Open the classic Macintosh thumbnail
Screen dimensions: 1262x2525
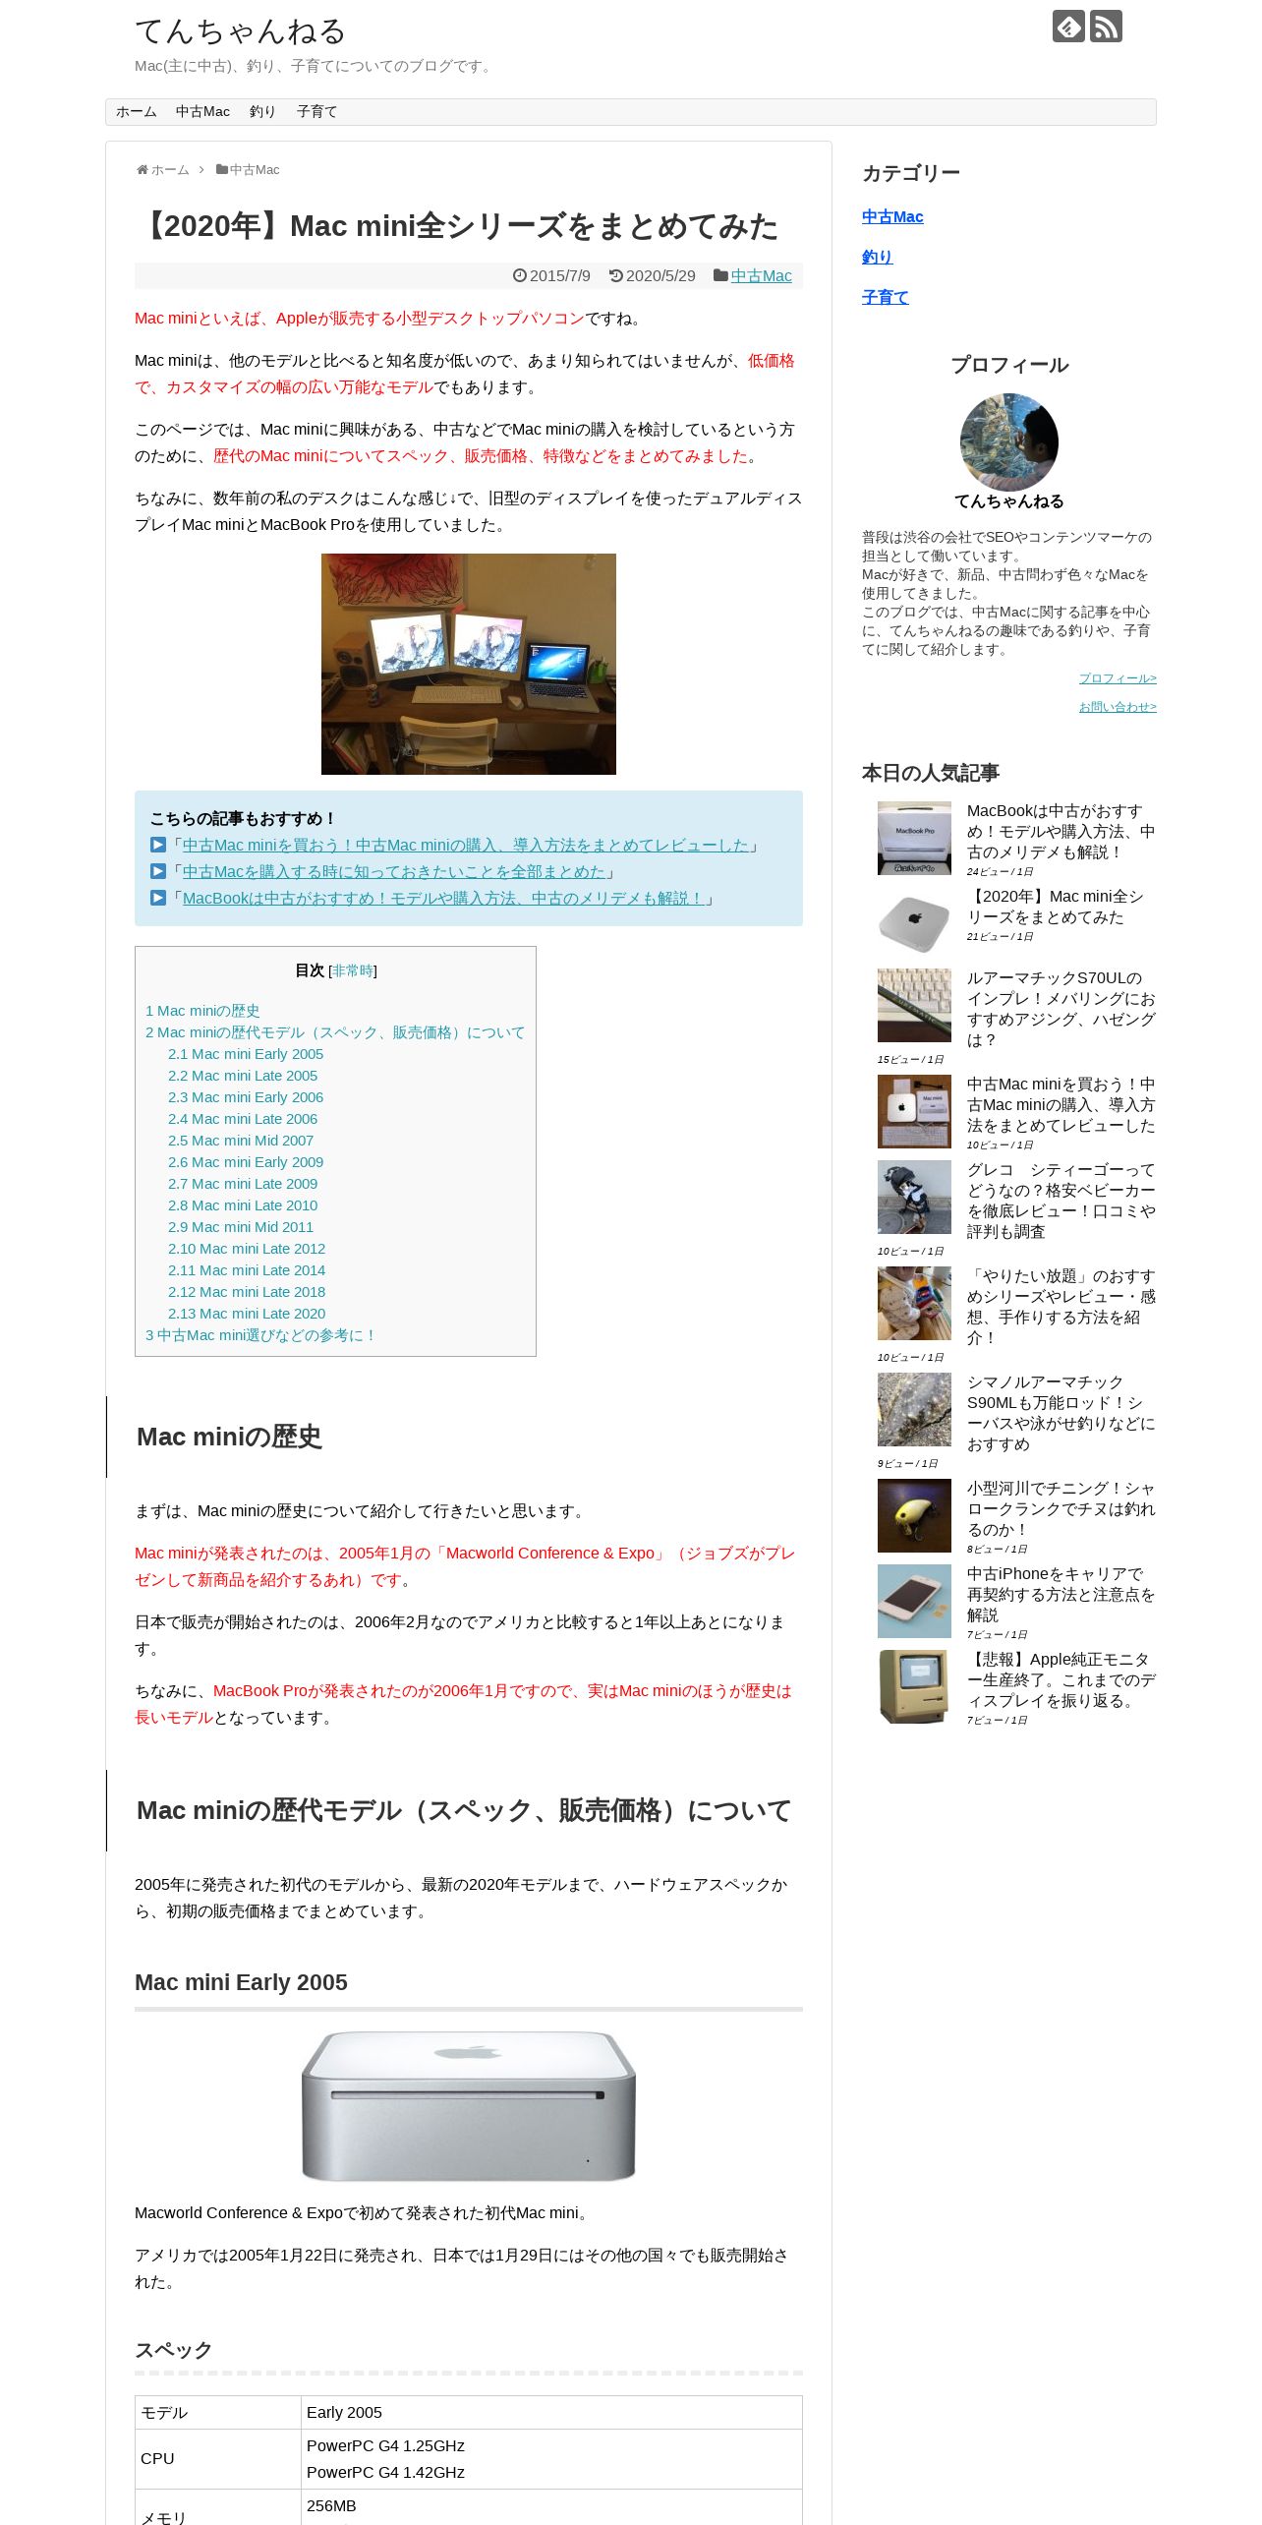[x=914, y=1687]
